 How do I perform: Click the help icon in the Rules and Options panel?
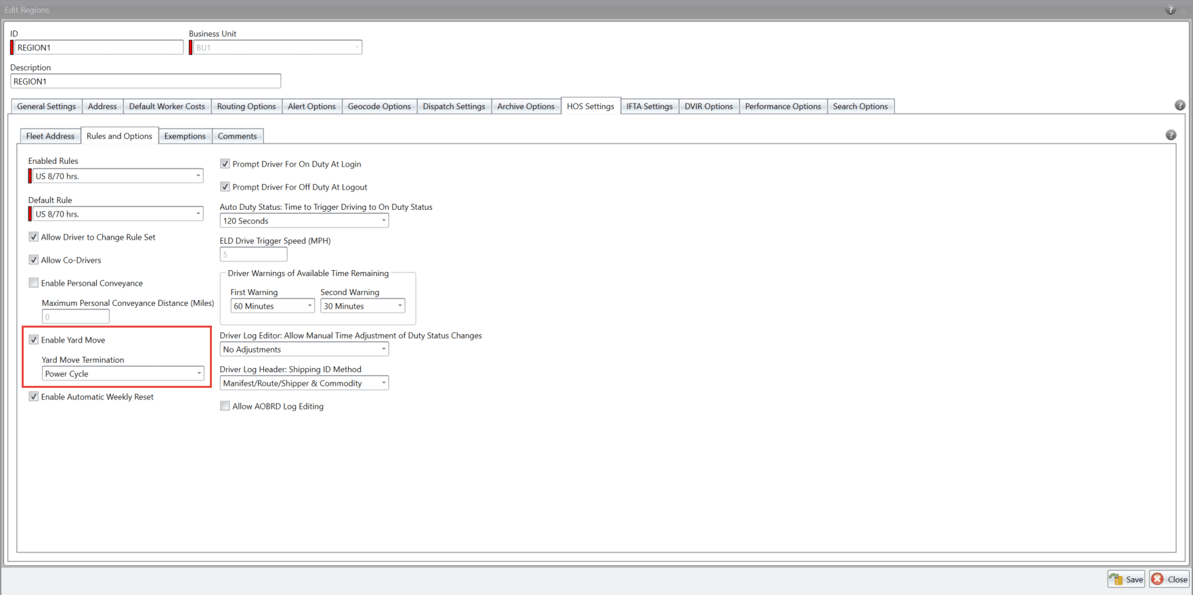click(1171, 135)
